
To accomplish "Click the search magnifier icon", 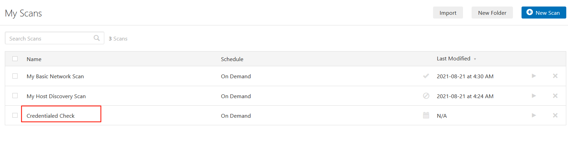I will point(97,38).
